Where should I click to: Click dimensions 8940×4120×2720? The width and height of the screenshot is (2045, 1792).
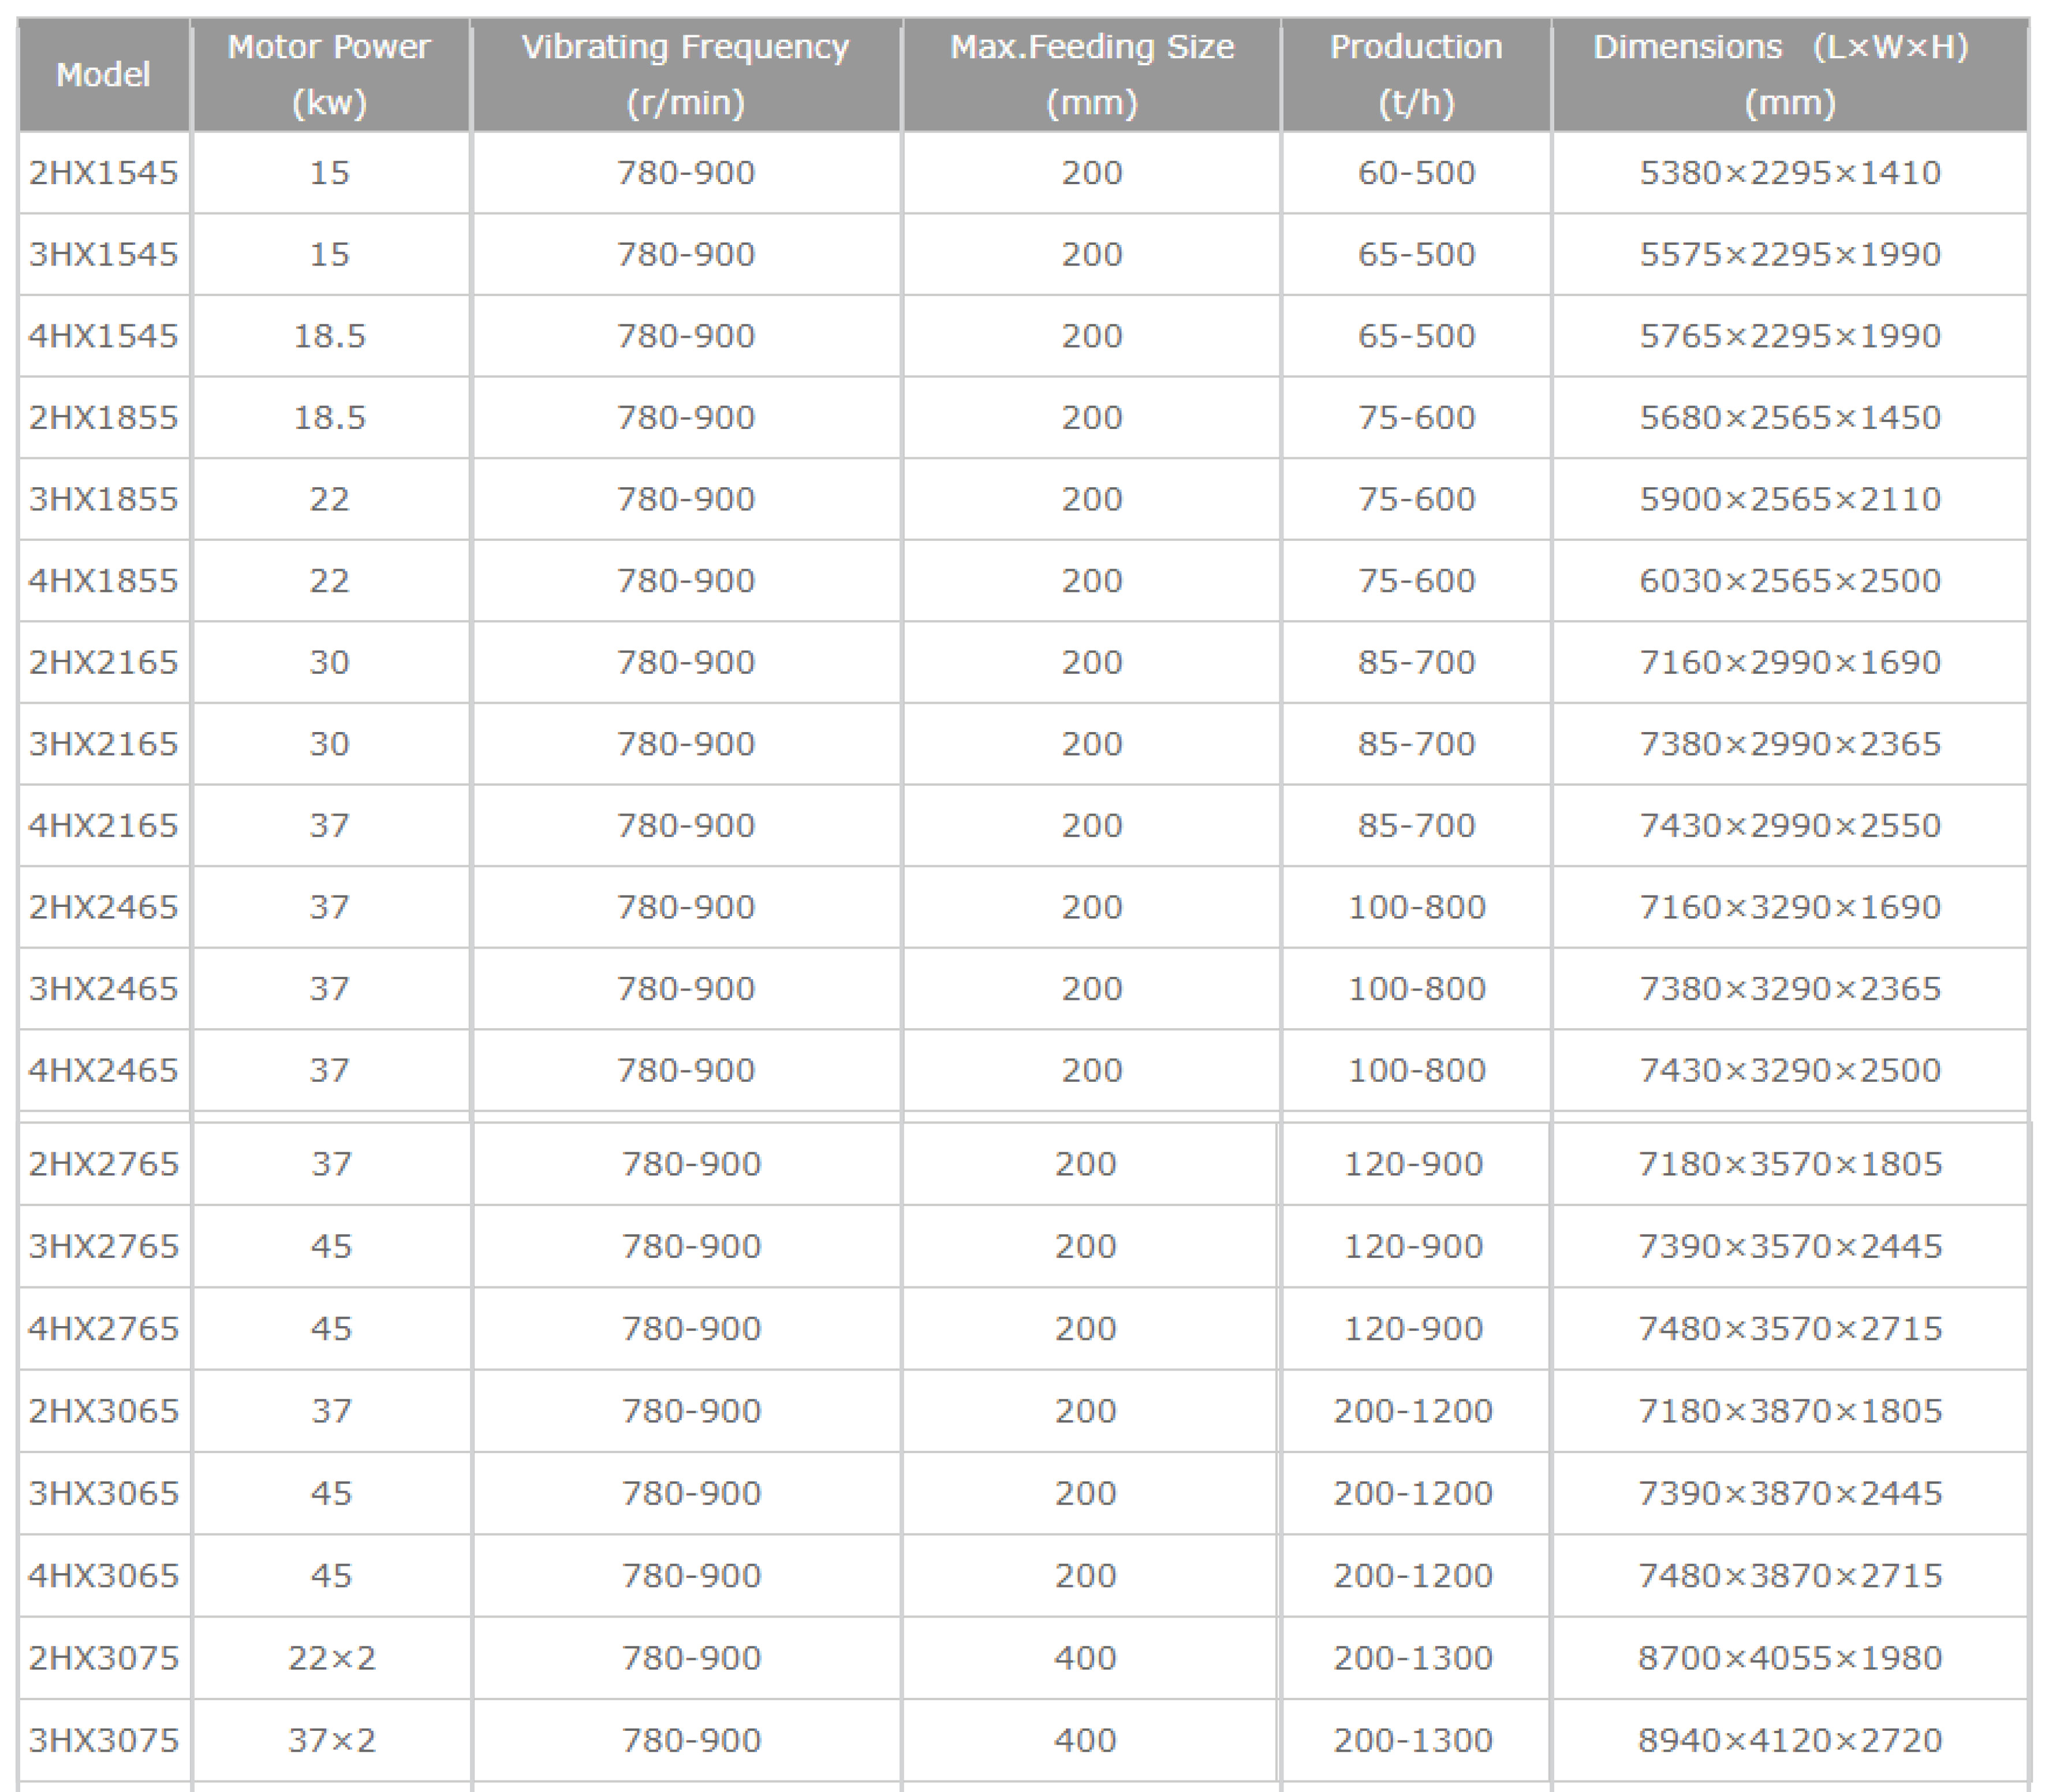pos(1790,1741)
